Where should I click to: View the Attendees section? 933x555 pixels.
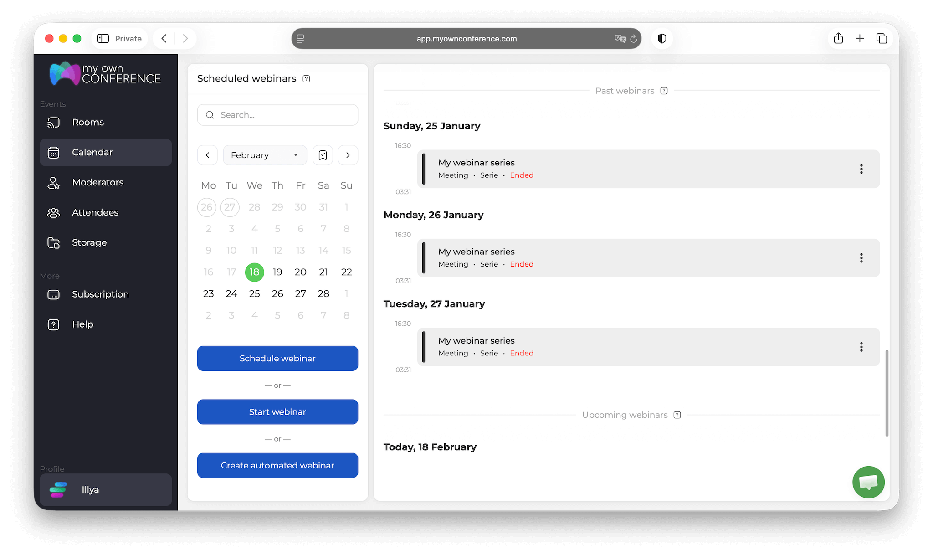point(95,212)
